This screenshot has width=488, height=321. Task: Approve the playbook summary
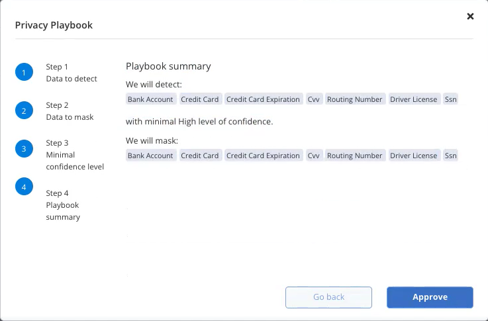coord(430,297)
